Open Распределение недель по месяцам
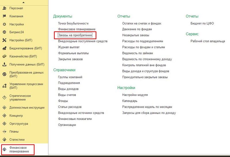Screen dimensions: 230x157 [x=147, y=107]
